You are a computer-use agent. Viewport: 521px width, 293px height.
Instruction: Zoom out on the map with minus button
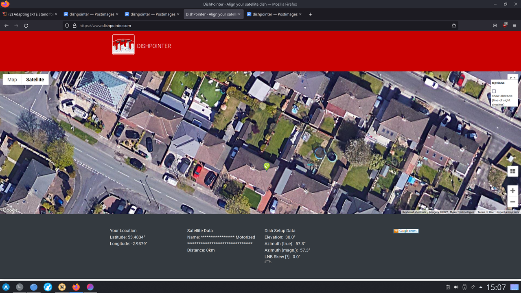coord(512,202)
